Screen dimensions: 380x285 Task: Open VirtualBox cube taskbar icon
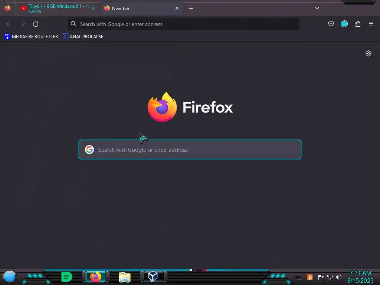point(153,276)
